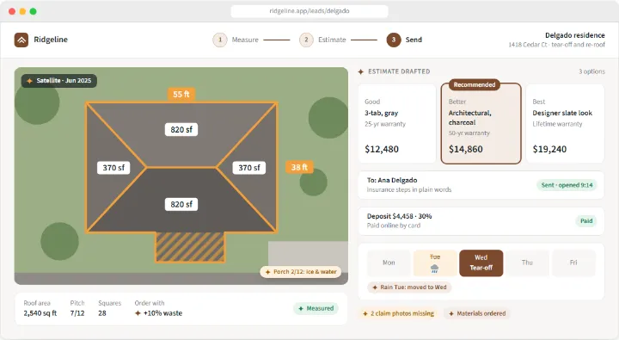
Task: Click the hatched porch section on the roof
Action: 190,248
